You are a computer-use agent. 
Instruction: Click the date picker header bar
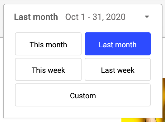(83, 17)
